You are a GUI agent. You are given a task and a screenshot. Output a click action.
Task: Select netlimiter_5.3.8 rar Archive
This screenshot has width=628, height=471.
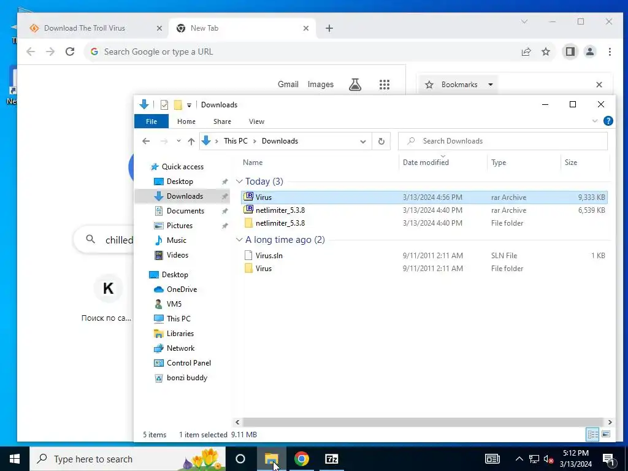[x=424, y=210]
